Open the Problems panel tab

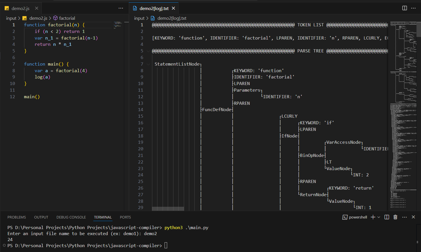point(17,217)
